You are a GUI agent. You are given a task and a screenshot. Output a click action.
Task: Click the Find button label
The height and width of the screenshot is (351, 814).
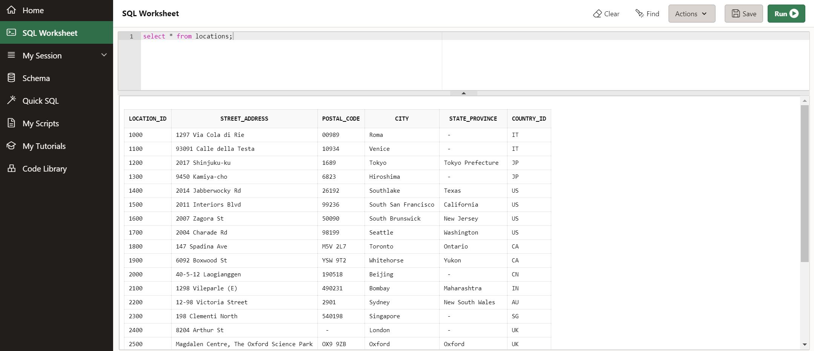[x=653, y=14]
